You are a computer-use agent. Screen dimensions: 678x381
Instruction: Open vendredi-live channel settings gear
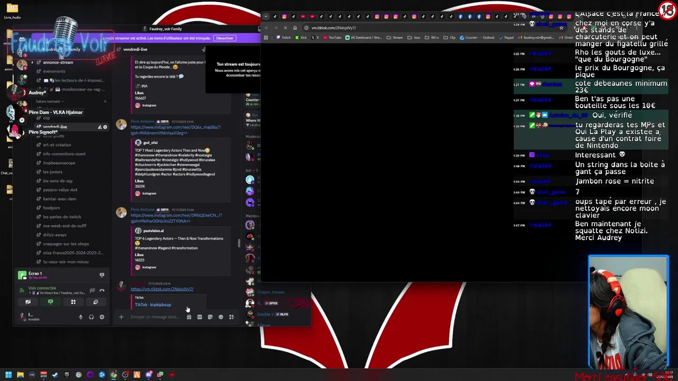point(105,127)
